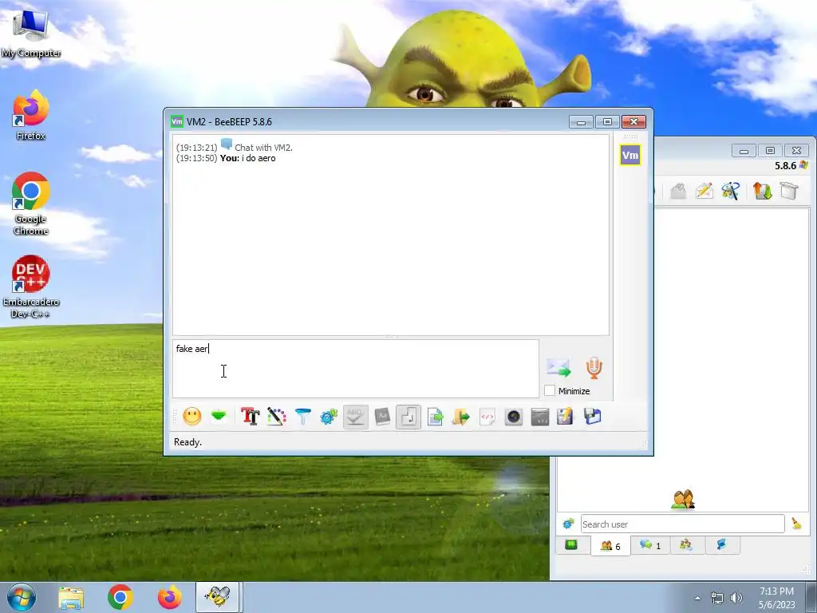Click the pencil envelope icon in main toolbar
The width and height of the screenshot is (817, 613).
pyautogui.click(x=704, y=191)
